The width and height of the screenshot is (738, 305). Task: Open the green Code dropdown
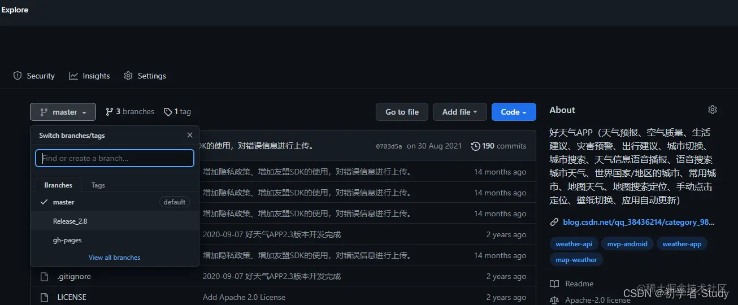click(514, 112)
